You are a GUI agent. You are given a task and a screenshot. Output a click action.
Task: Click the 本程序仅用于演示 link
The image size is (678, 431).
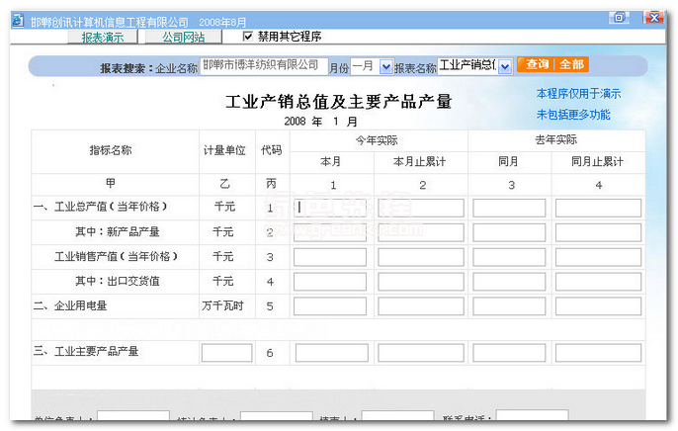pyautogui.click(x=578, y=94)
